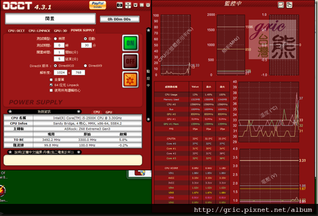318x216 pixels.
Task: Click the resolution width field showing 1024
Action: point(61,73)
